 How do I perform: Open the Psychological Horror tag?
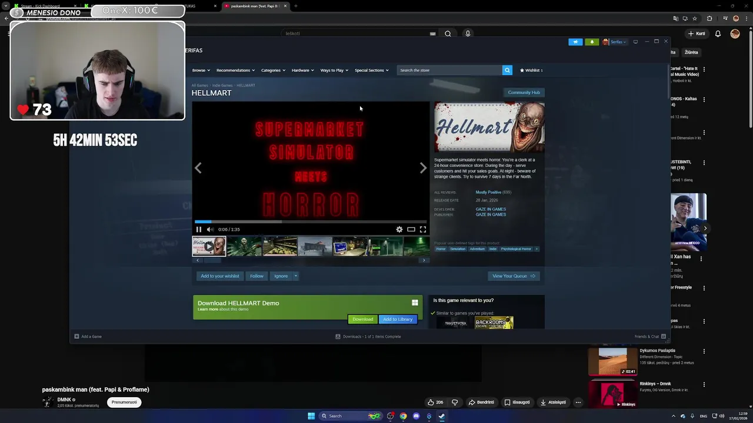tap(516, 249)
